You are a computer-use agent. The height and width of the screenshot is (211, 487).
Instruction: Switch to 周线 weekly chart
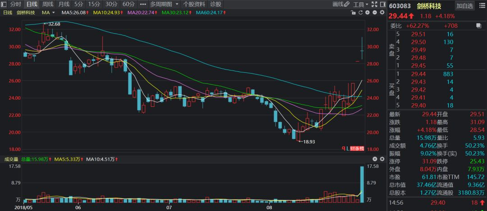[x=48, y=4]
